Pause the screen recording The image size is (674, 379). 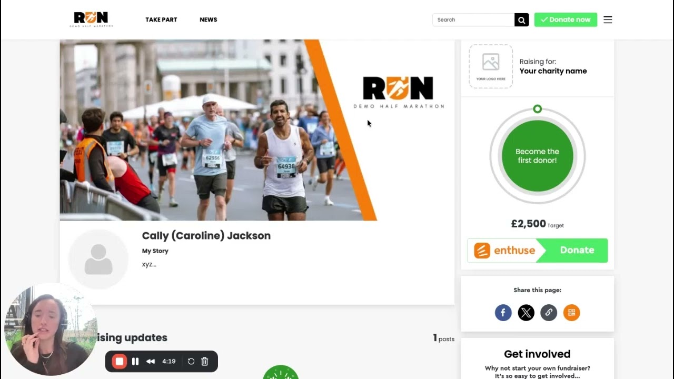click(135, 362)
